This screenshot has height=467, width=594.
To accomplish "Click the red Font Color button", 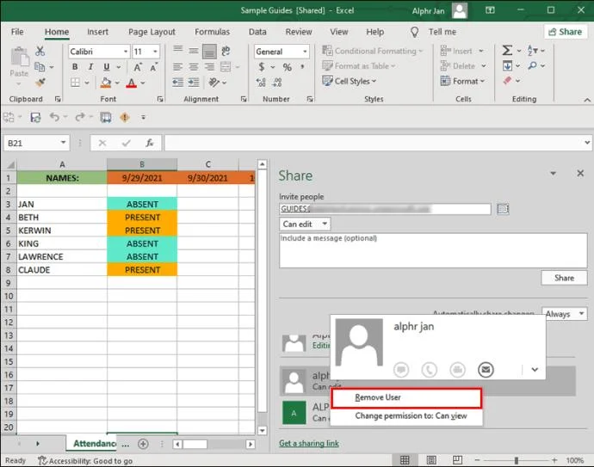I will pyautogui.click(x=132, y=83).
